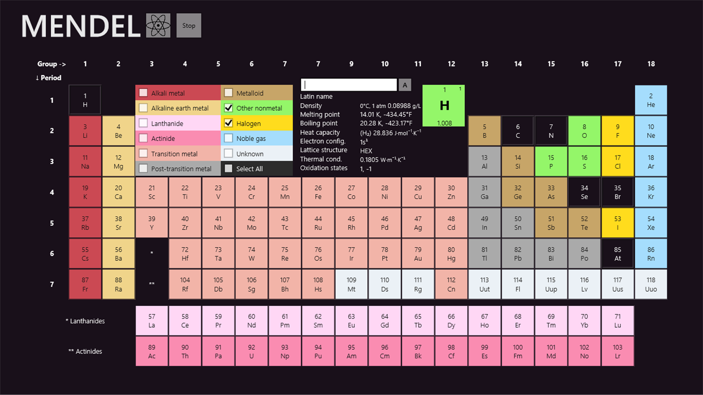Select Carbon tile (6 C)
703x395 pixels.
(518, 131)
